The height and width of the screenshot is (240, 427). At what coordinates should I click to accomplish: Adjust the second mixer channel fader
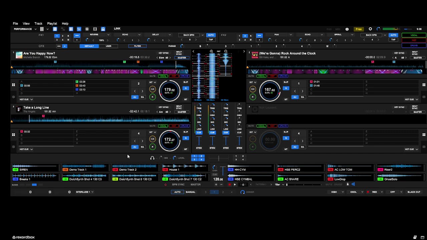pos(212,140)
